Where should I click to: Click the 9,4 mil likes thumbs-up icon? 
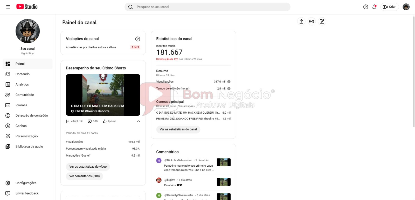(x=105, y=121)
